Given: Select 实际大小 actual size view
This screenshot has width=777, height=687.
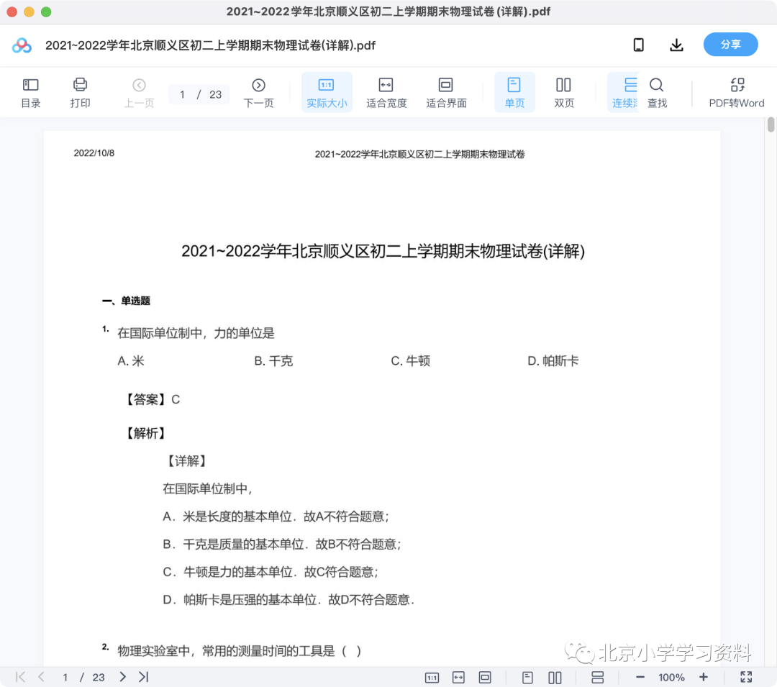Looking at the screenshot, I should click(327, 93).
